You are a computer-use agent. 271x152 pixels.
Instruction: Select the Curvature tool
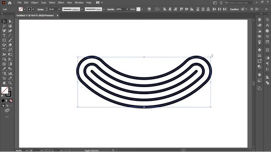click(10, 31)
